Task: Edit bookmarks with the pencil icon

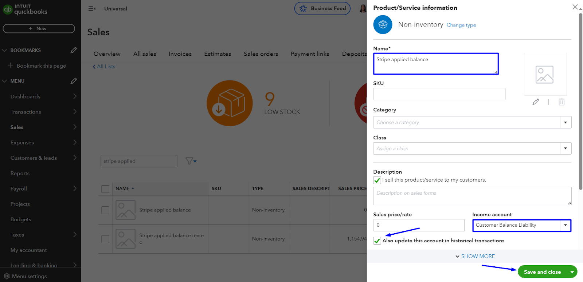Action: pos(74,50)
